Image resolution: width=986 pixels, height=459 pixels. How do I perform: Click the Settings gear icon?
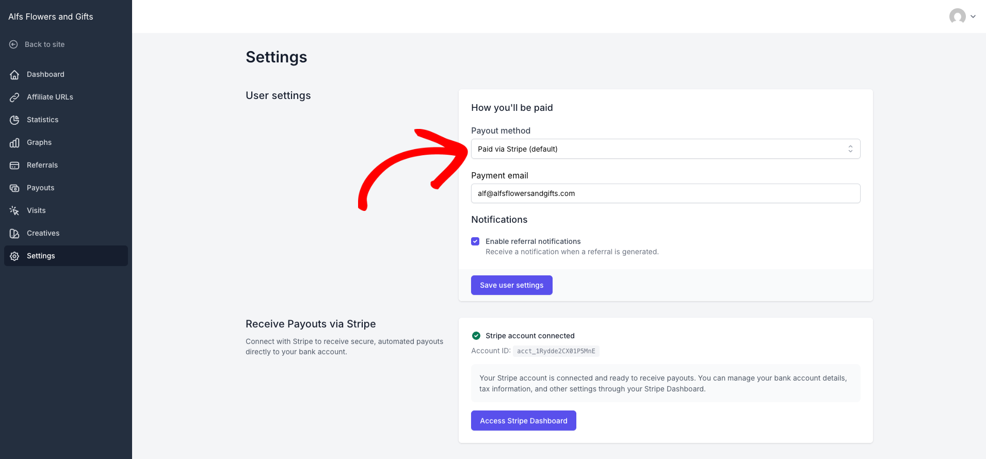point(14,256)
